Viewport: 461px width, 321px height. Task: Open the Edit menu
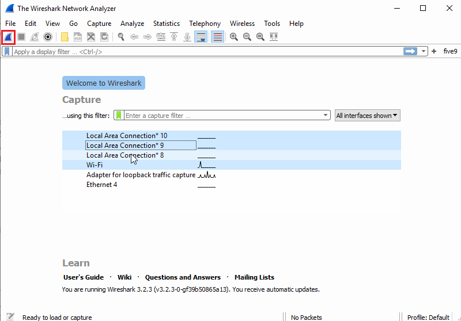31,24
